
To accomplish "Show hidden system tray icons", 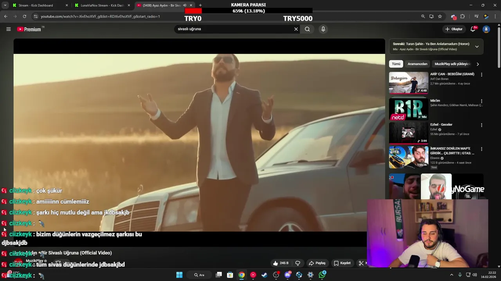I will [x=451, y=275].
